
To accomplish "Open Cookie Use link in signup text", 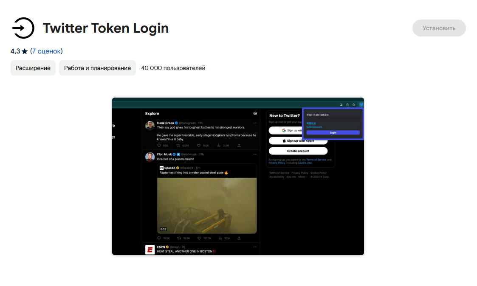I will [x=305, y=163].
